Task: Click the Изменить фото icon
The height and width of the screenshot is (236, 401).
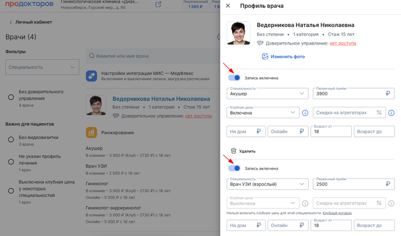Action: point(265,57)
